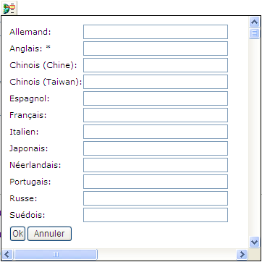This screenshot has height=262, width=262.
Task: Focus the Italien text field
Action: pos(156,132)
